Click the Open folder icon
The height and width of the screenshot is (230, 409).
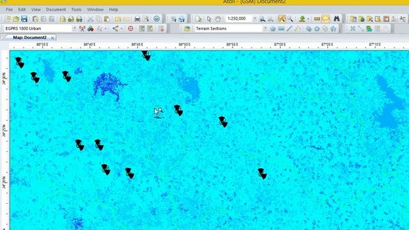16,19
